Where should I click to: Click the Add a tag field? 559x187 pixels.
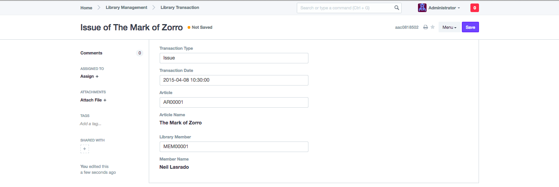91,124
